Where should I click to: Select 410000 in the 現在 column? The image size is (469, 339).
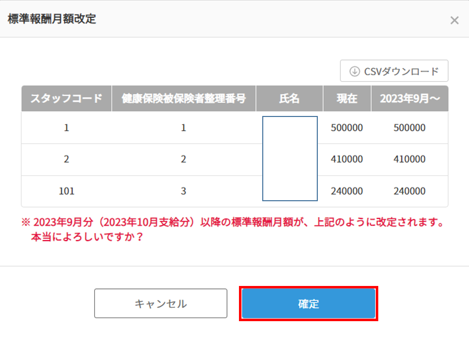point(347,159)
